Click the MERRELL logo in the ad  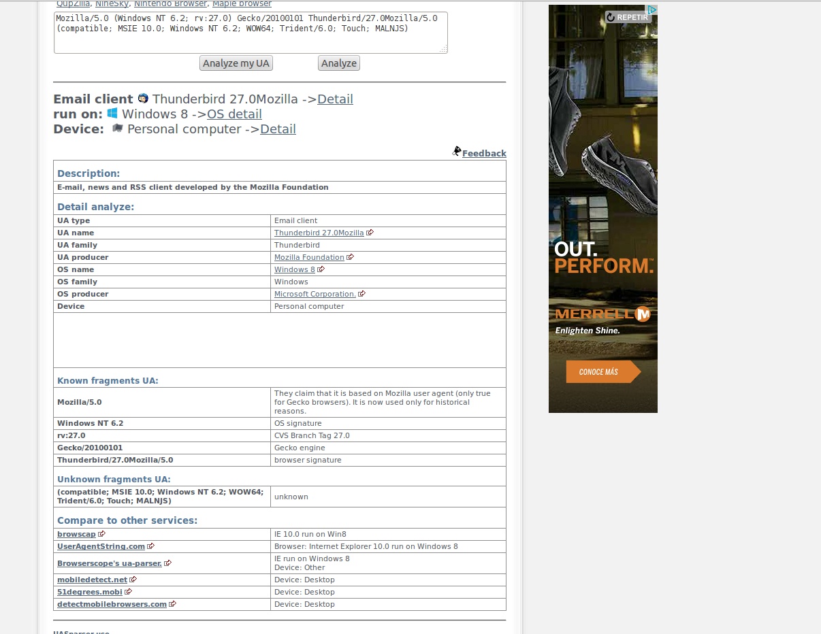603,314
